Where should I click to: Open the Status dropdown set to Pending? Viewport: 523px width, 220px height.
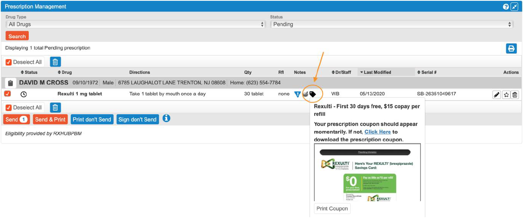(x=392, y=24)
